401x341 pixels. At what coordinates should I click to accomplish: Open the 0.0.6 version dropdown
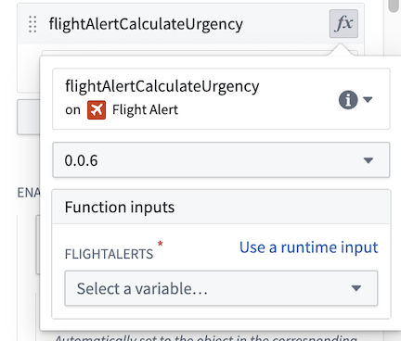coord(221,160)
